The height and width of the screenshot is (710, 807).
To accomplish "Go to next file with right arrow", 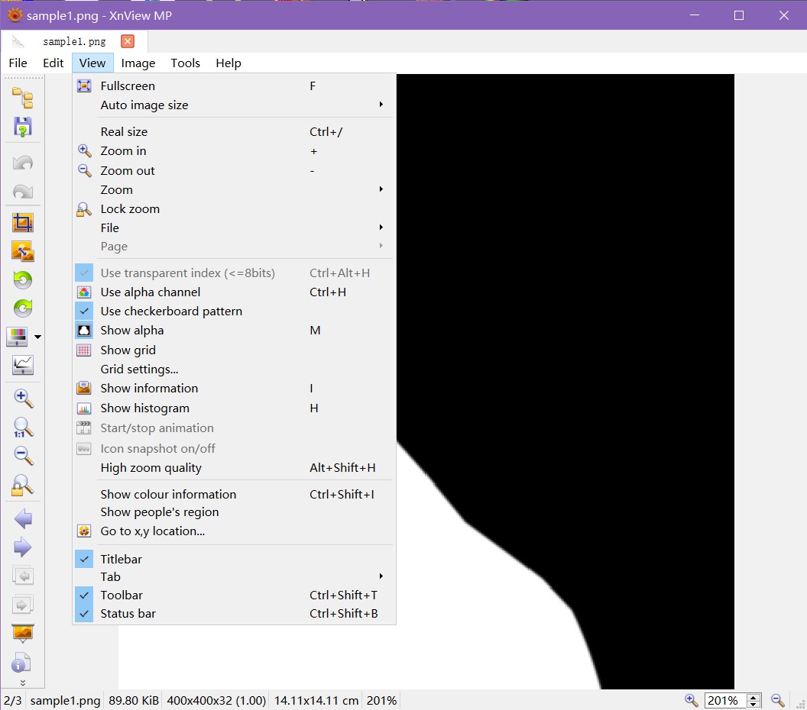I will point(23,547).
